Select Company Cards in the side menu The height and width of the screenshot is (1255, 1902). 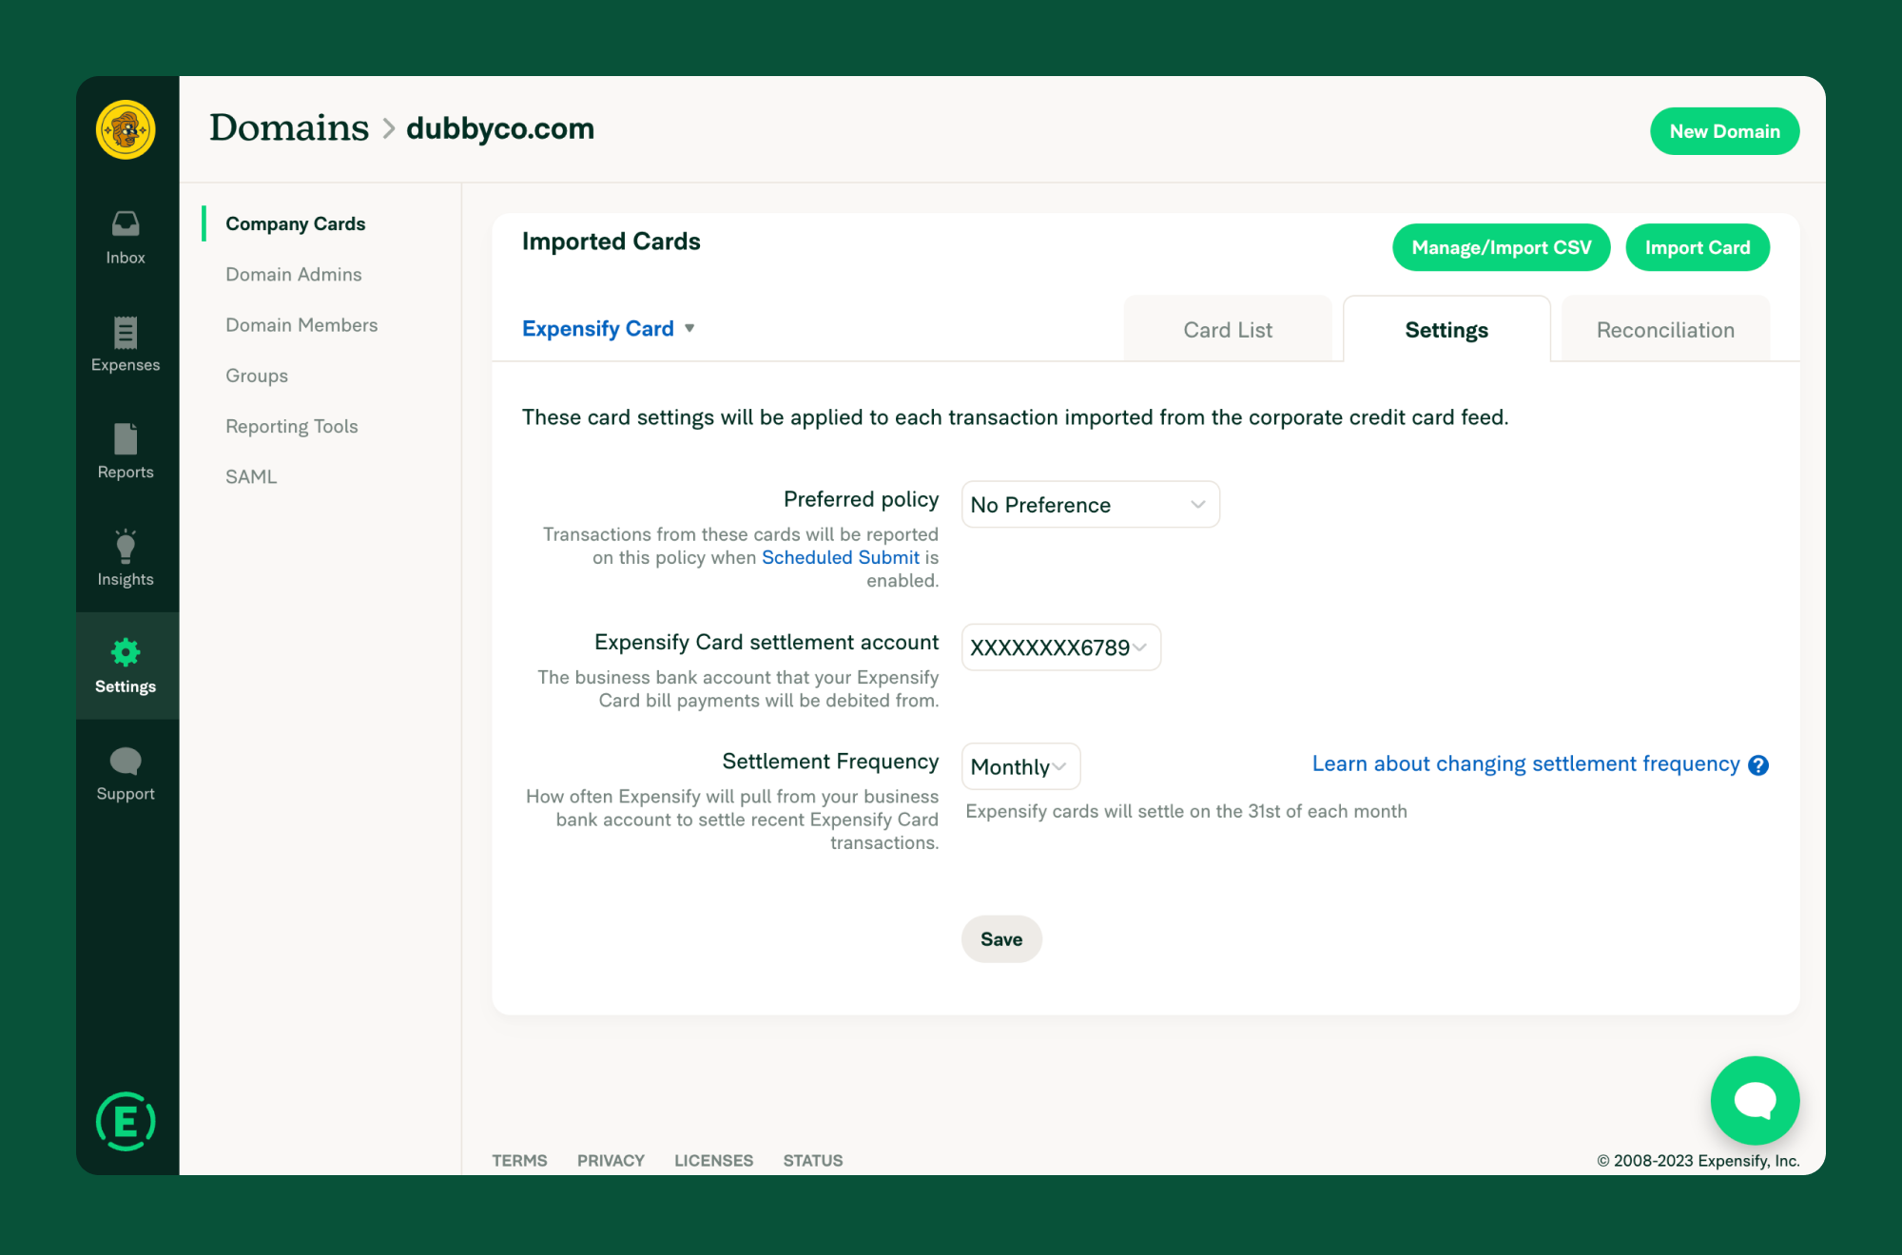tap(295, 223)
